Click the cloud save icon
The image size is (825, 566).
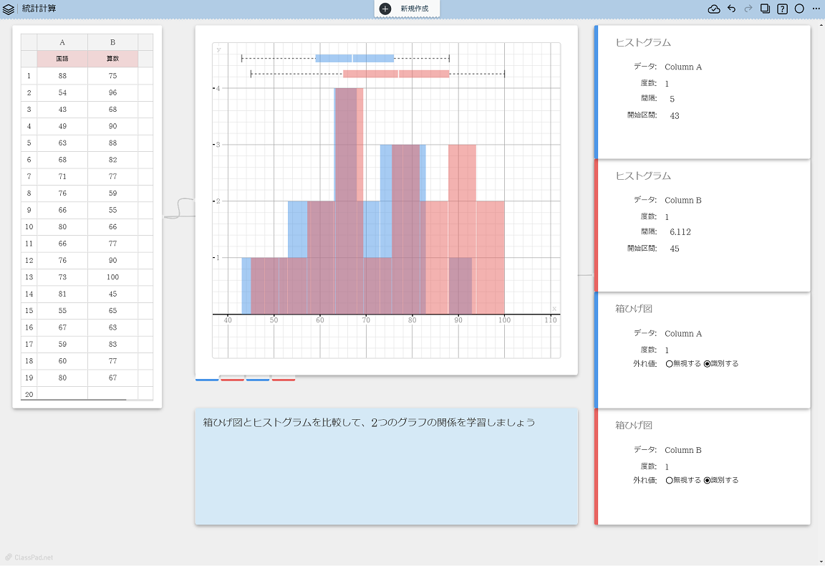[713, 9]
